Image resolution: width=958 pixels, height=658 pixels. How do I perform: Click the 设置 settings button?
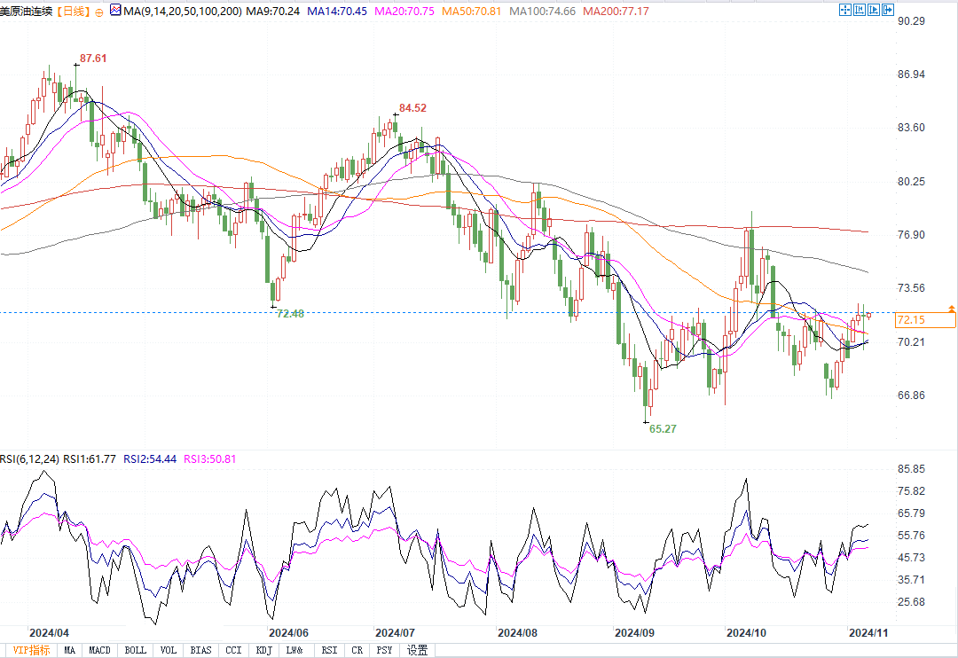[x=417, y=650]
